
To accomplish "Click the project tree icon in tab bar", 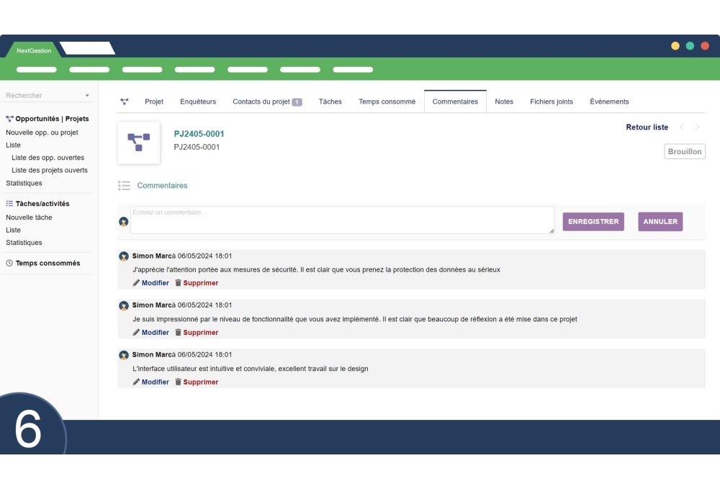I will [124, 102].
